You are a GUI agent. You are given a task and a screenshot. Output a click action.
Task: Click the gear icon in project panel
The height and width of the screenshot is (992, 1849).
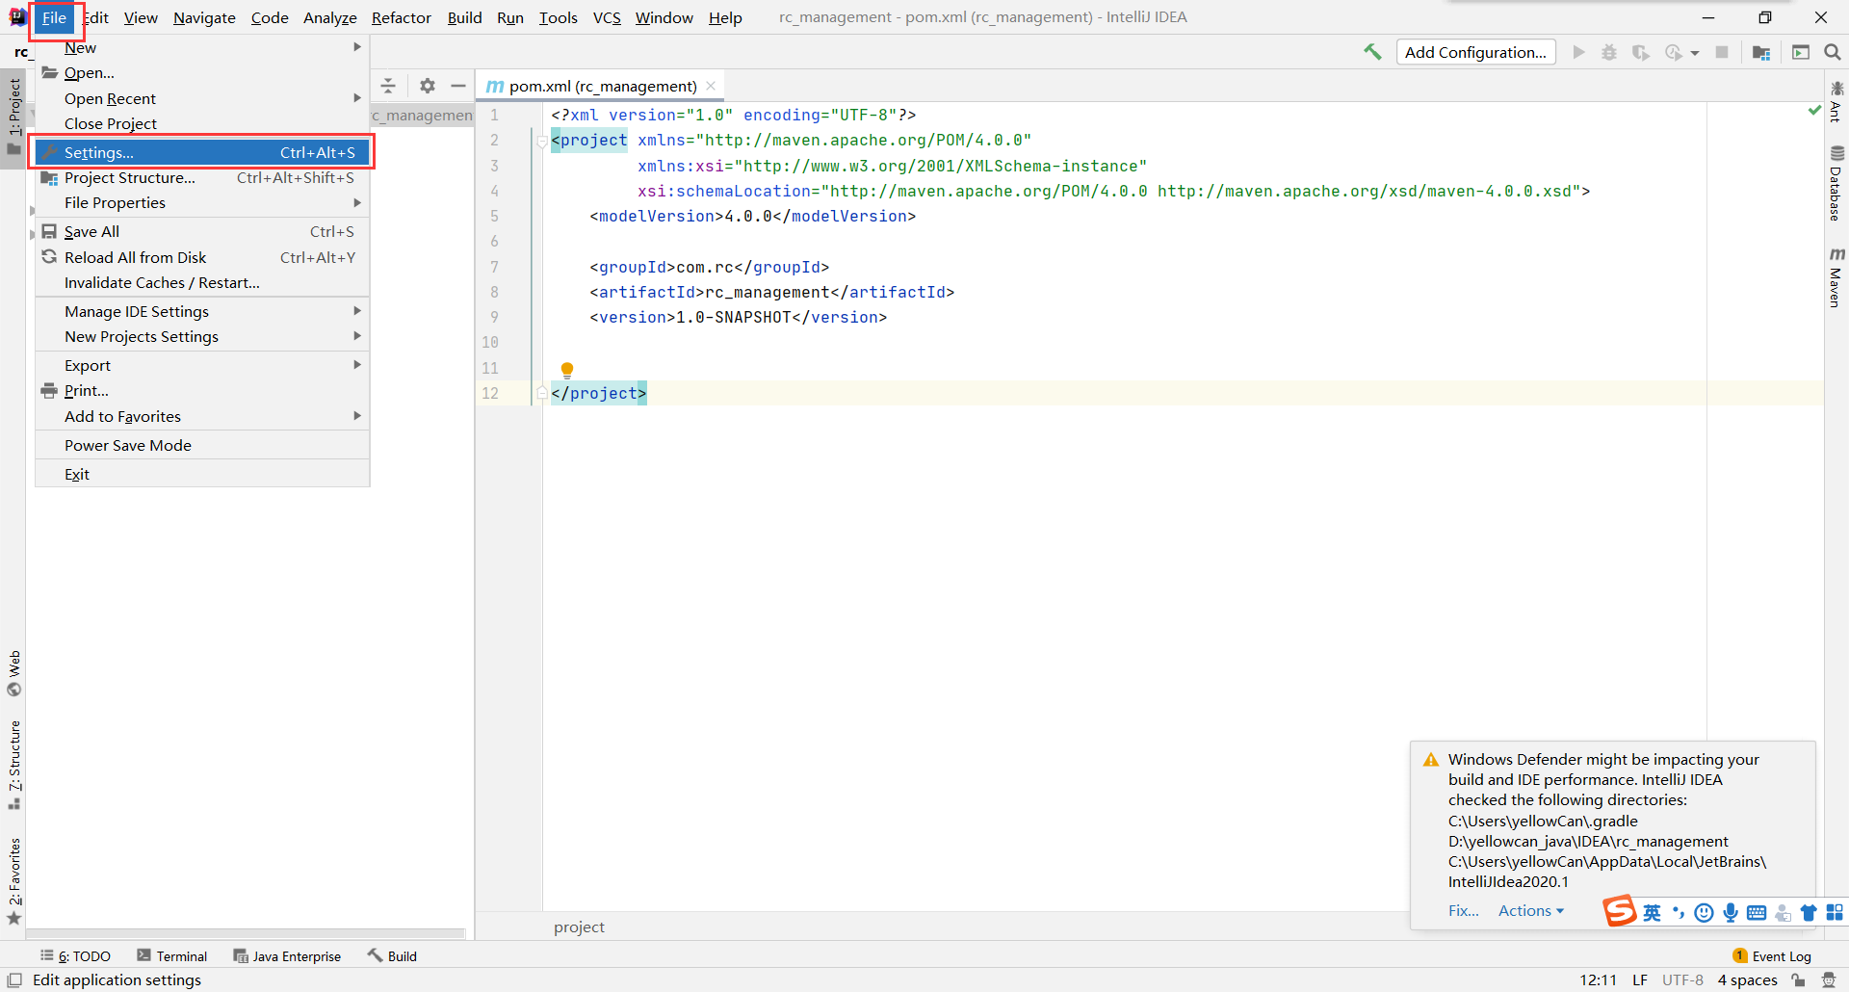pyautogui.click(x=428, y=86)
